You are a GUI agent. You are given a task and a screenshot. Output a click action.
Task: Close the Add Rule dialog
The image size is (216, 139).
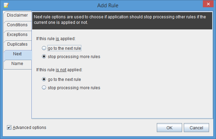click(x=208, y=4)
